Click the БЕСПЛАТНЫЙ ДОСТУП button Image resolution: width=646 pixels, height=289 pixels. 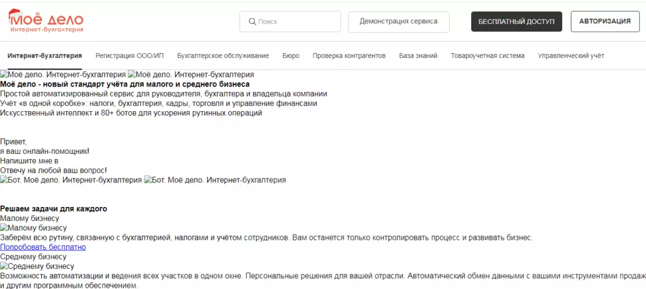click(516, 21)
